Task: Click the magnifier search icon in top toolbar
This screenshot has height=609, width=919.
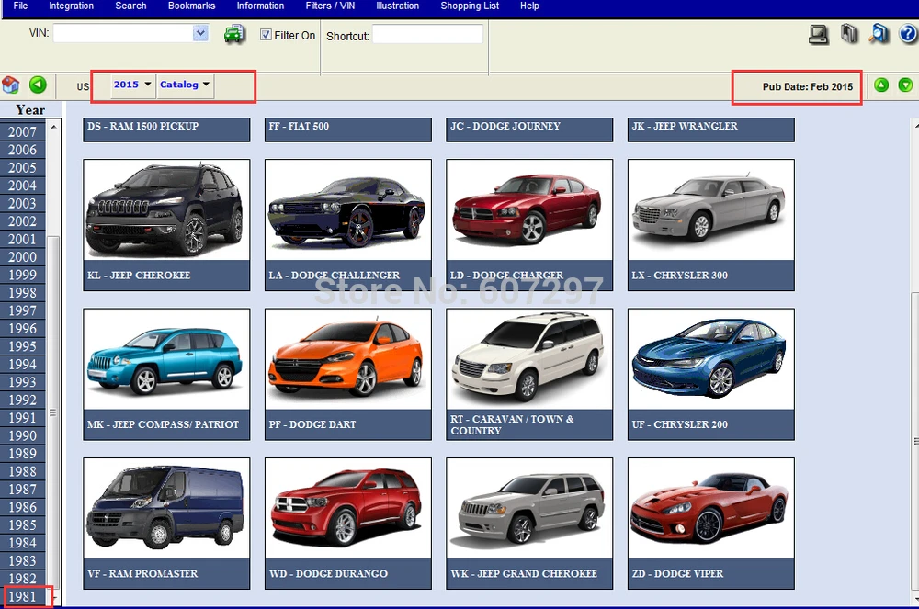Action: point(879,35)
